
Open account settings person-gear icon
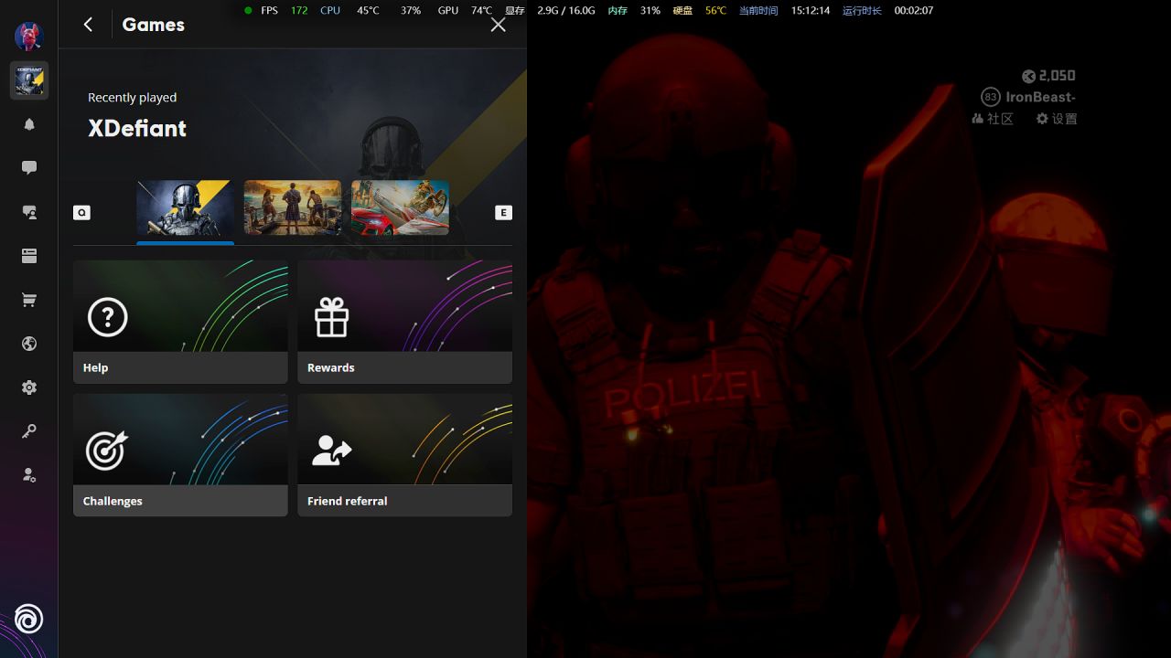point(29,475)
